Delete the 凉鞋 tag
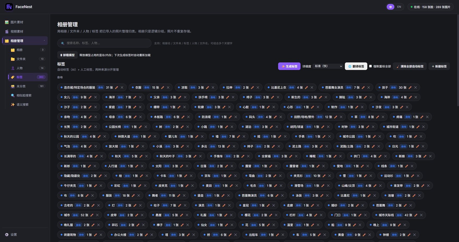Screen dimensions: 459x242 pyautogui.click(x=213, y=88)
